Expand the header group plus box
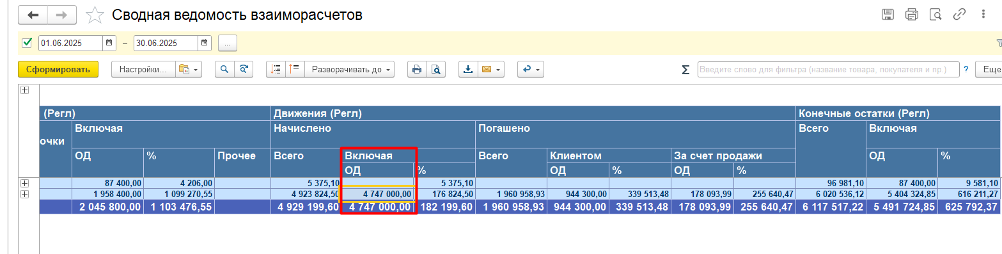The height and width of the screenshot is (254, 1002). (25, 90)
